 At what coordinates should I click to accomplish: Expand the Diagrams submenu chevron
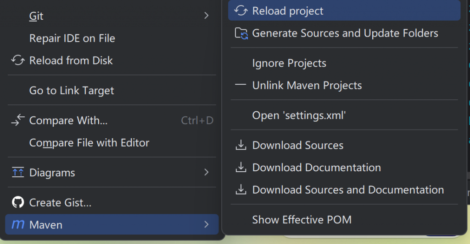pyautogui.click(x=206, y=173)
